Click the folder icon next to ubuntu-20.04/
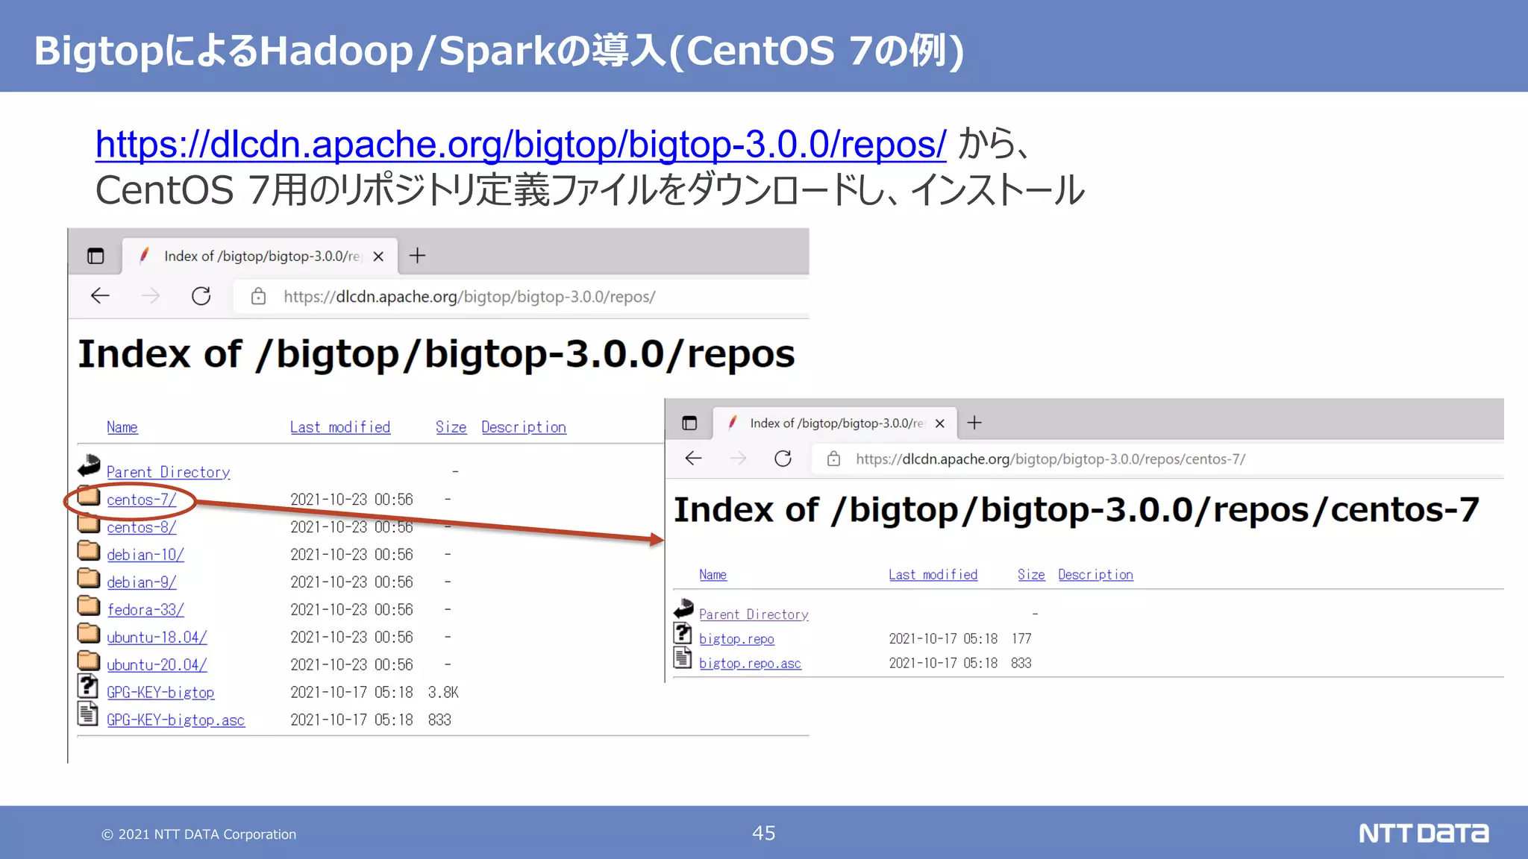Viewport: 1528px width, 859px height. click(x=89, y=661)
